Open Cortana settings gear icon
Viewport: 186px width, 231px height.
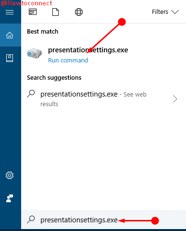[10, 175]
